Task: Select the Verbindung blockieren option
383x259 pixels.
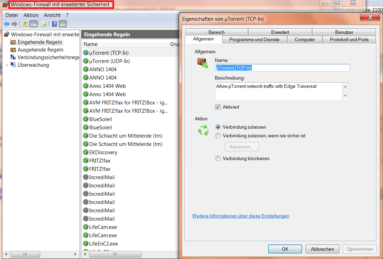Action: coord(218,159)
